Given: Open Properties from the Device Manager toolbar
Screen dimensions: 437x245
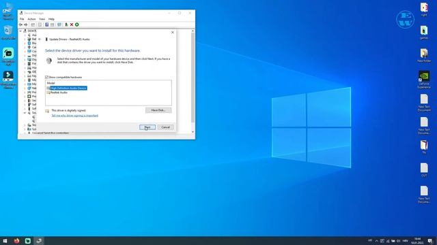Looking at the screenshot, I should tap(40, 24).
